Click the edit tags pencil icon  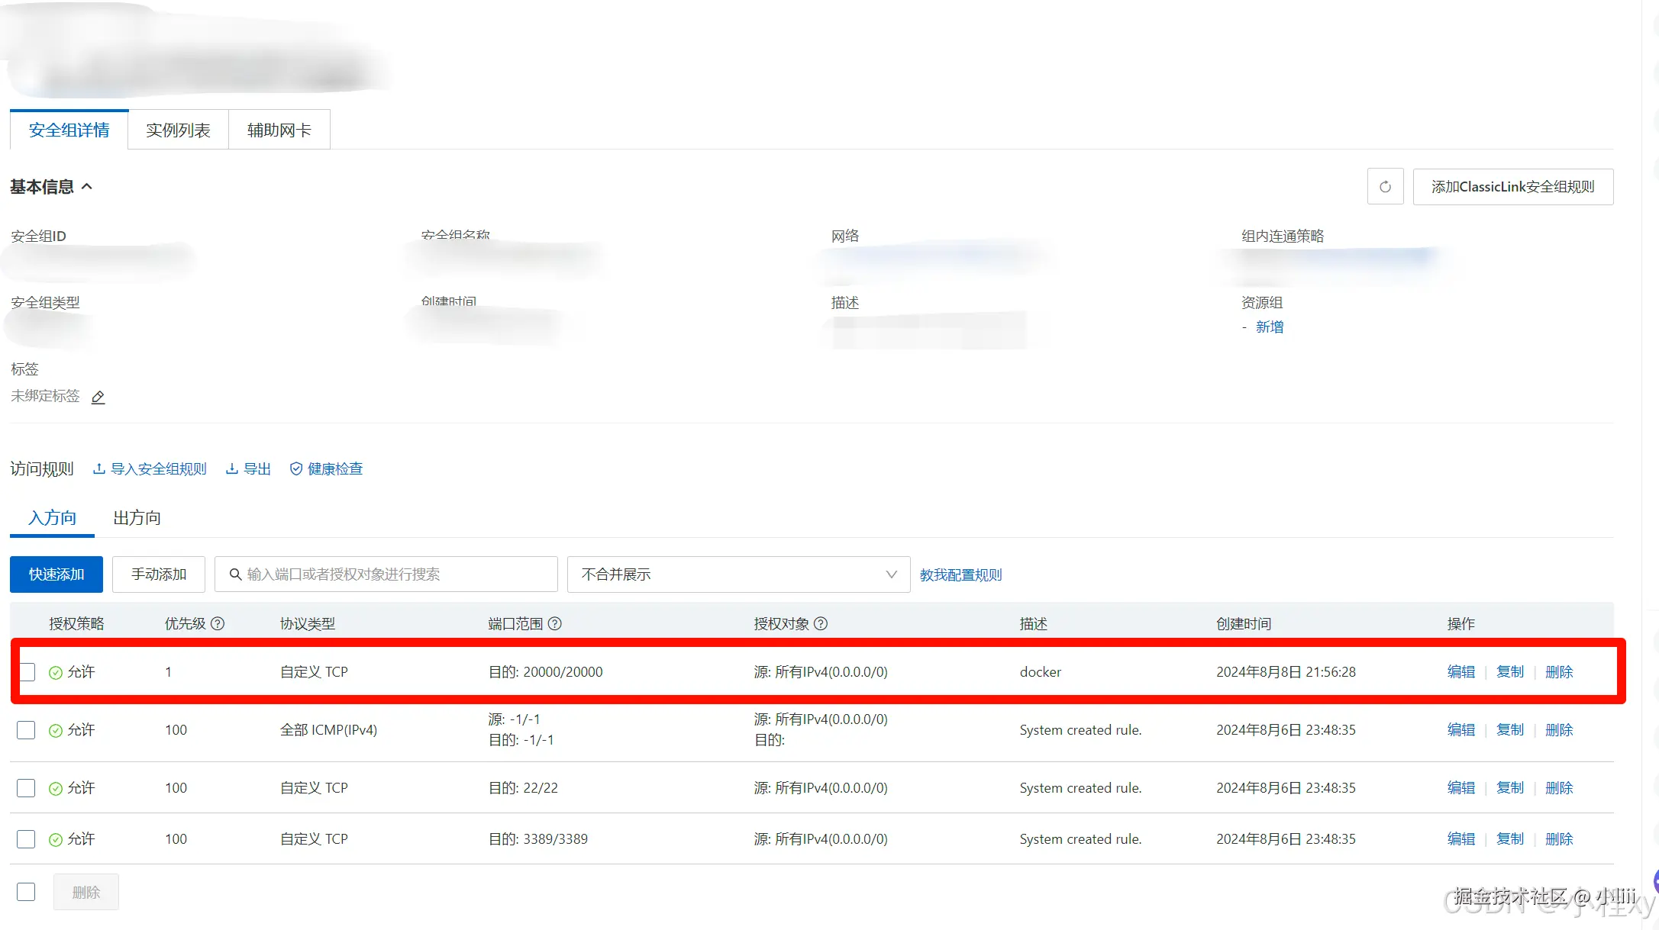coord(98,397)
